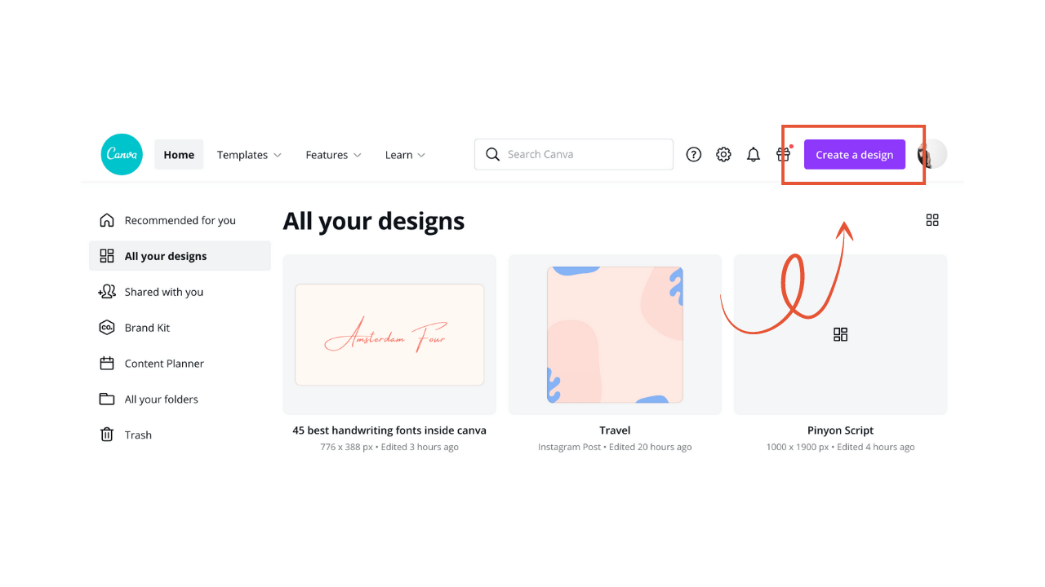Image resolution: width=1045 pixels, height=587 pixels.
Task: Check notifications bell
Action: (x=753, y=154)
